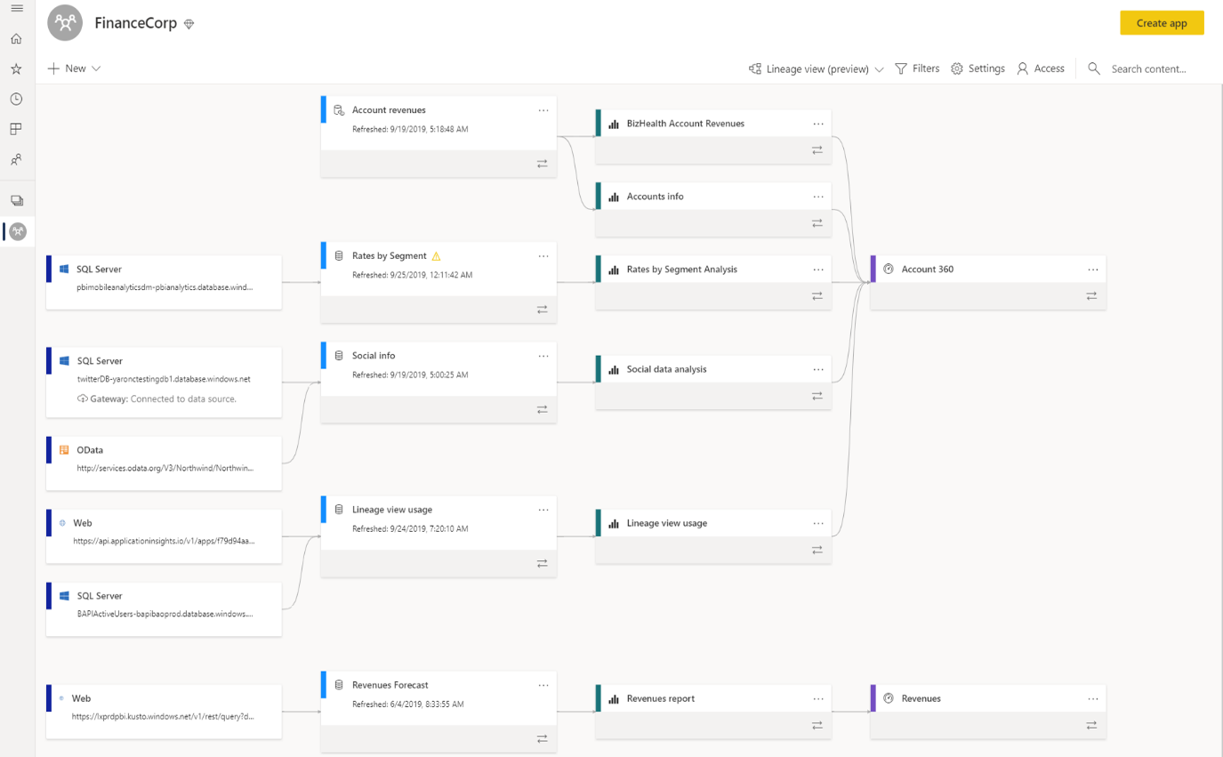
Task: Open more options for Revenues report
Action: coord(818,698)
